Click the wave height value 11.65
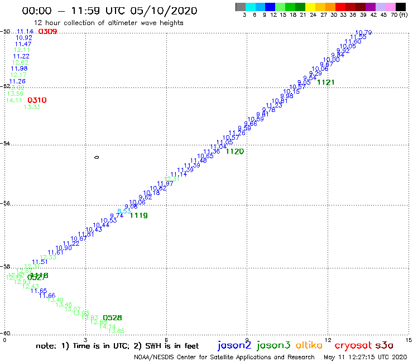The height and width of the screenshot is (362, 413). pyautogui.click(x=39, y=291)
